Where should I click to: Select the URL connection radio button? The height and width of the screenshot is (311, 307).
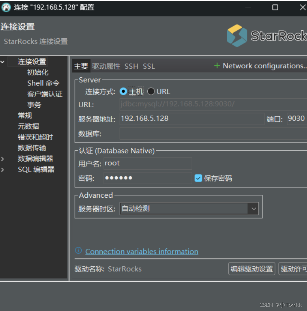coord(151,92)
